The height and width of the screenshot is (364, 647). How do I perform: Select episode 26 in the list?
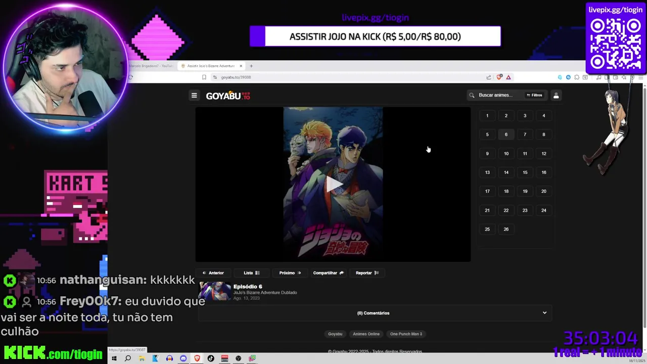506,229
